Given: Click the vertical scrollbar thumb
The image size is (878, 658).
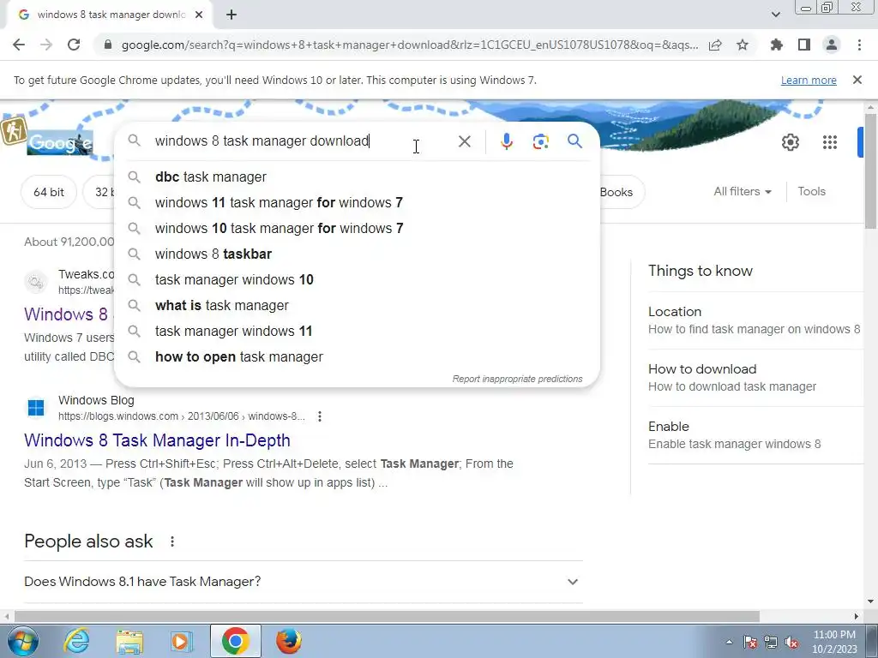Looking at the screenshot, I should (x=871, y=170).
